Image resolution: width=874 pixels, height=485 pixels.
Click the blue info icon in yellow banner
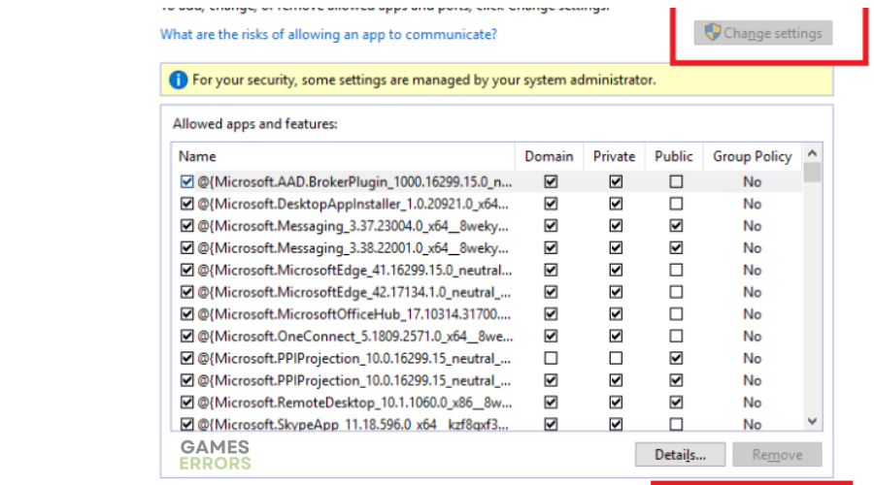click(179, 80)
